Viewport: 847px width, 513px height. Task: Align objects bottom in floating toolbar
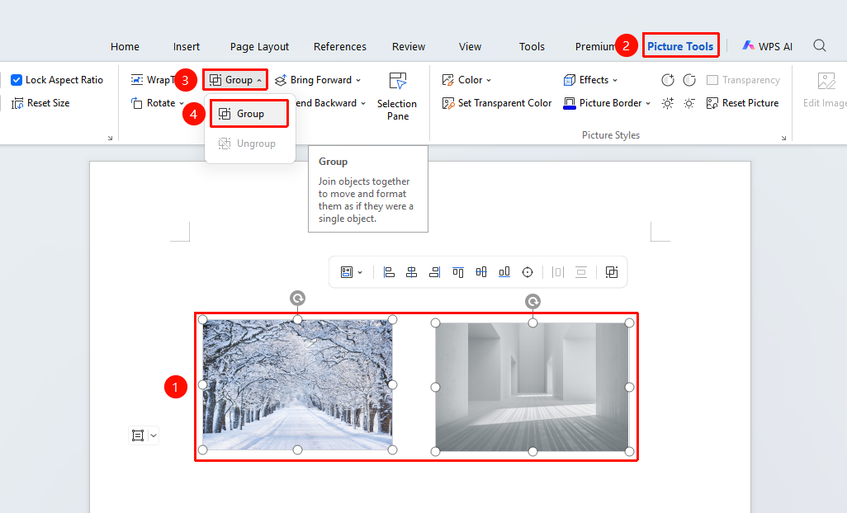point(504,272)
